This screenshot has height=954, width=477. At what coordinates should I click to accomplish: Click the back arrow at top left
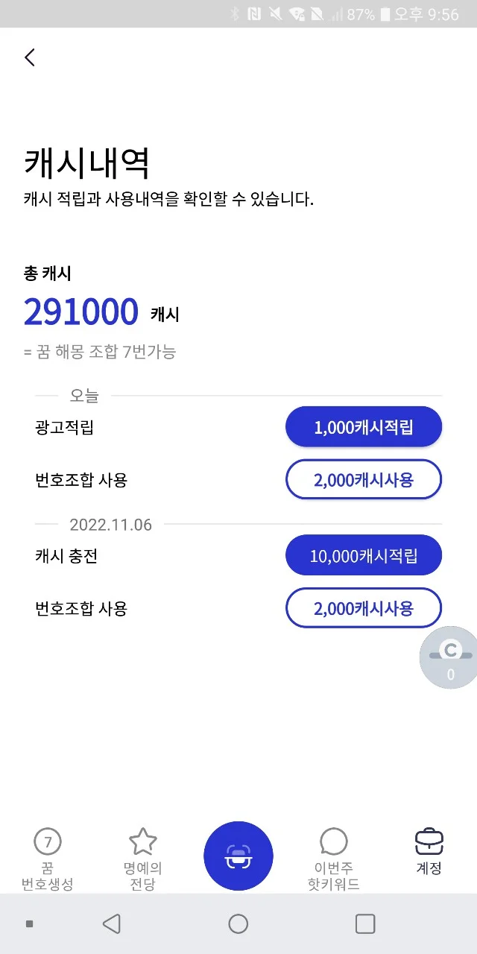tap(30, 57)
